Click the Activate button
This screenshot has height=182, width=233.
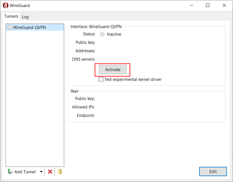coord(113,69)
